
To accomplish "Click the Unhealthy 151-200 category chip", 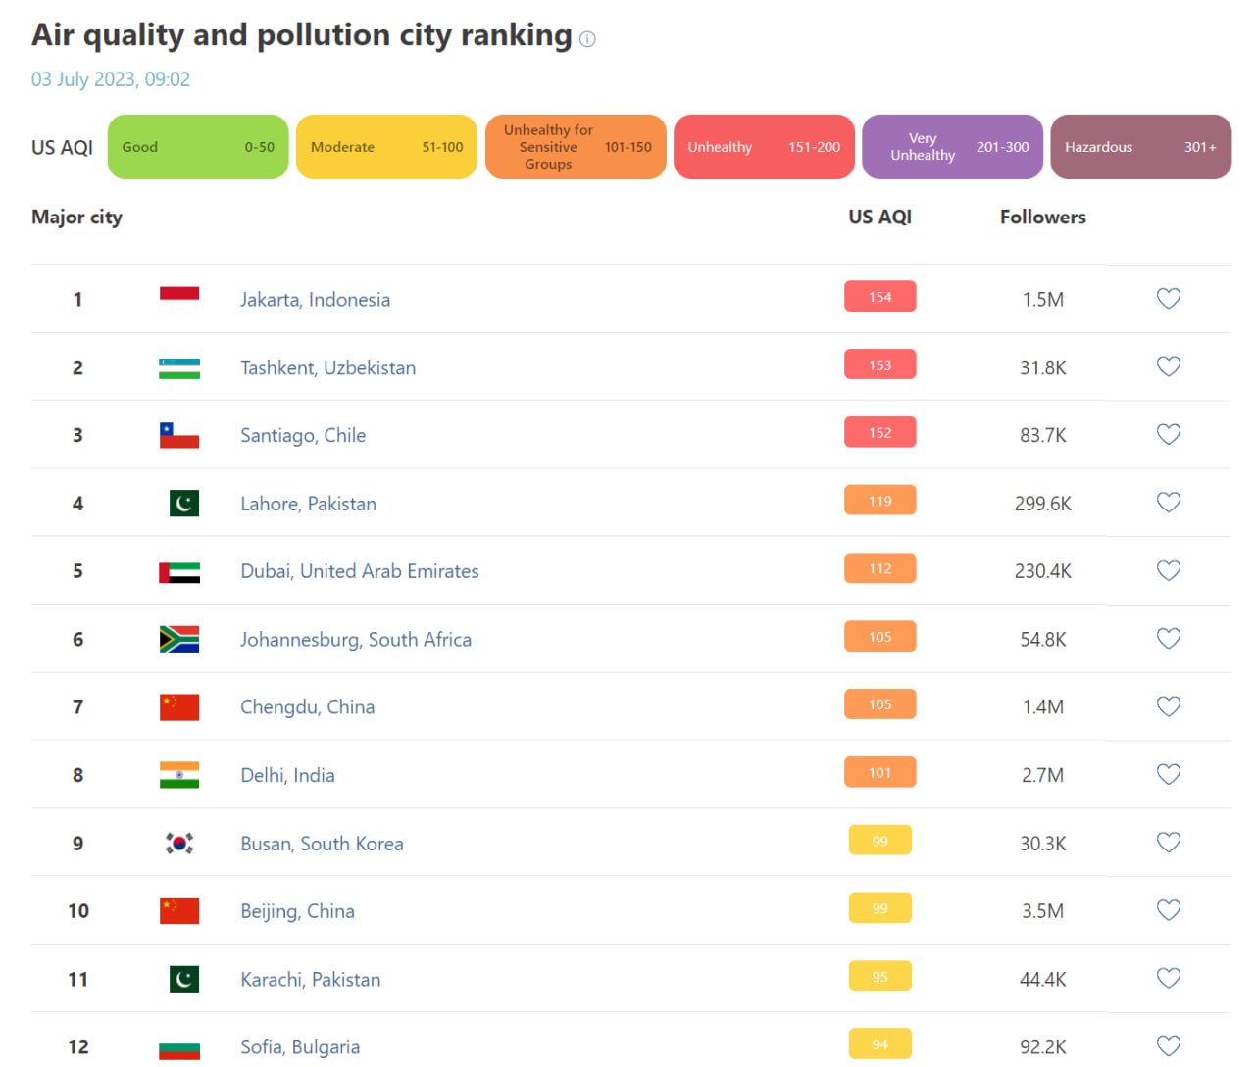I will [x=764, y=147].
